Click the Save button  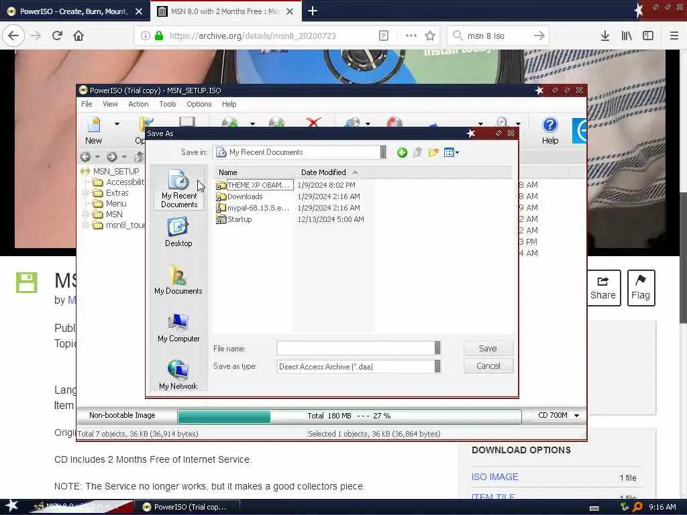click(488, 349)
